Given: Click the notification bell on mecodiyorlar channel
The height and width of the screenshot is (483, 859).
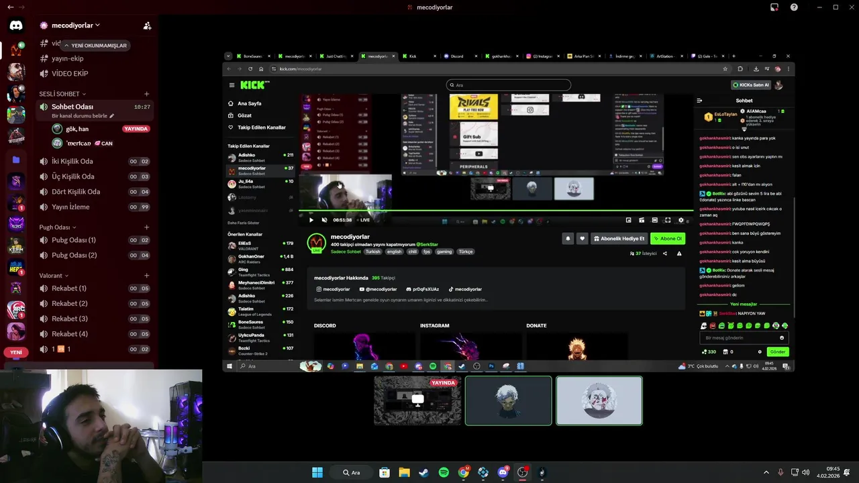Looking at the screenshot, I should tap(568, 238).
